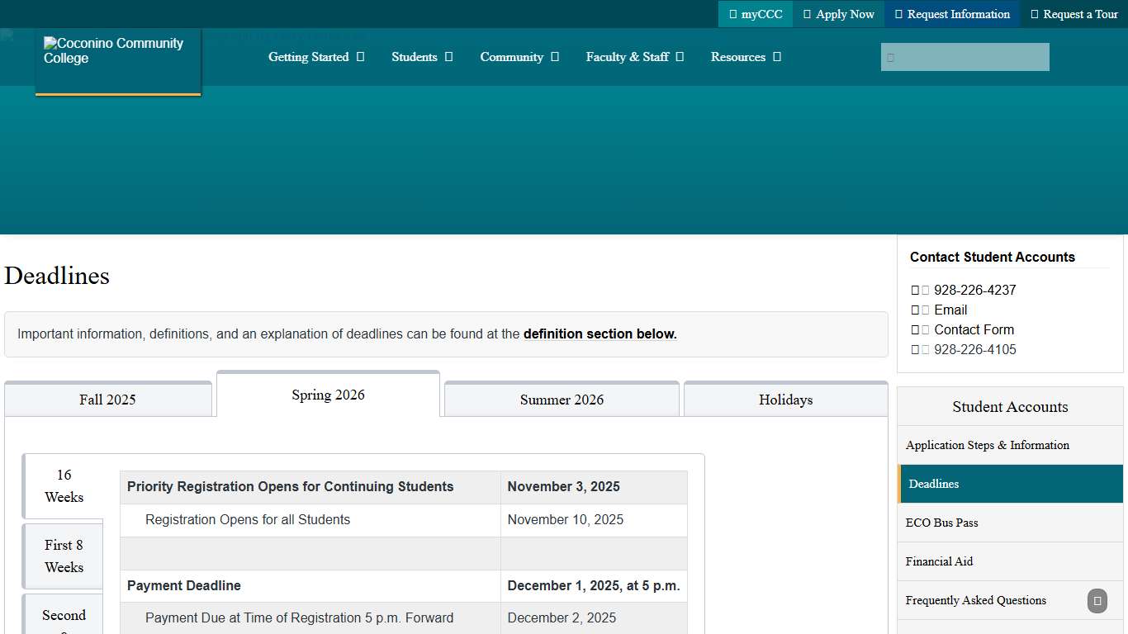The height and width of the screenshot is (634, 1128).
Task: Open the Holidays tab
Action: [785, 400]
